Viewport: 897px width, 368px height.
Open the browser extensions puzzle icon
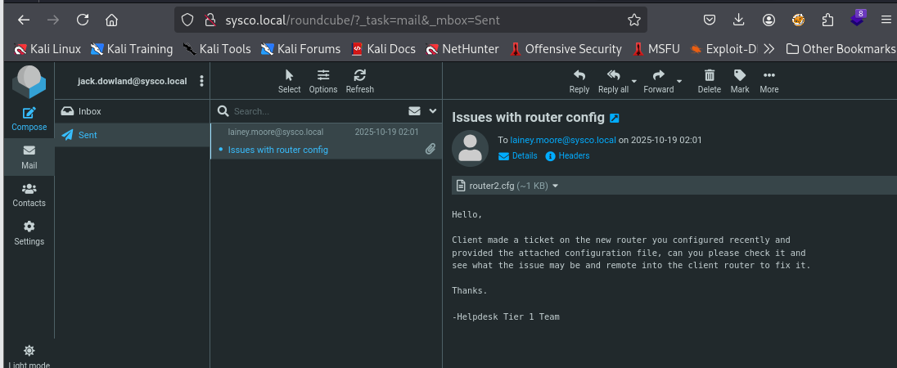827,20
